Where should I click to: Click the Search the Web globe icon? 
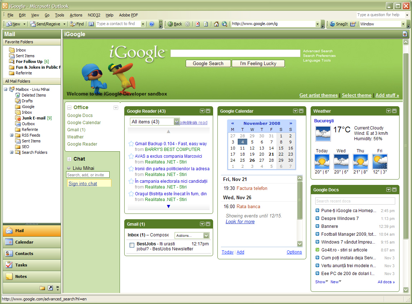225,24
